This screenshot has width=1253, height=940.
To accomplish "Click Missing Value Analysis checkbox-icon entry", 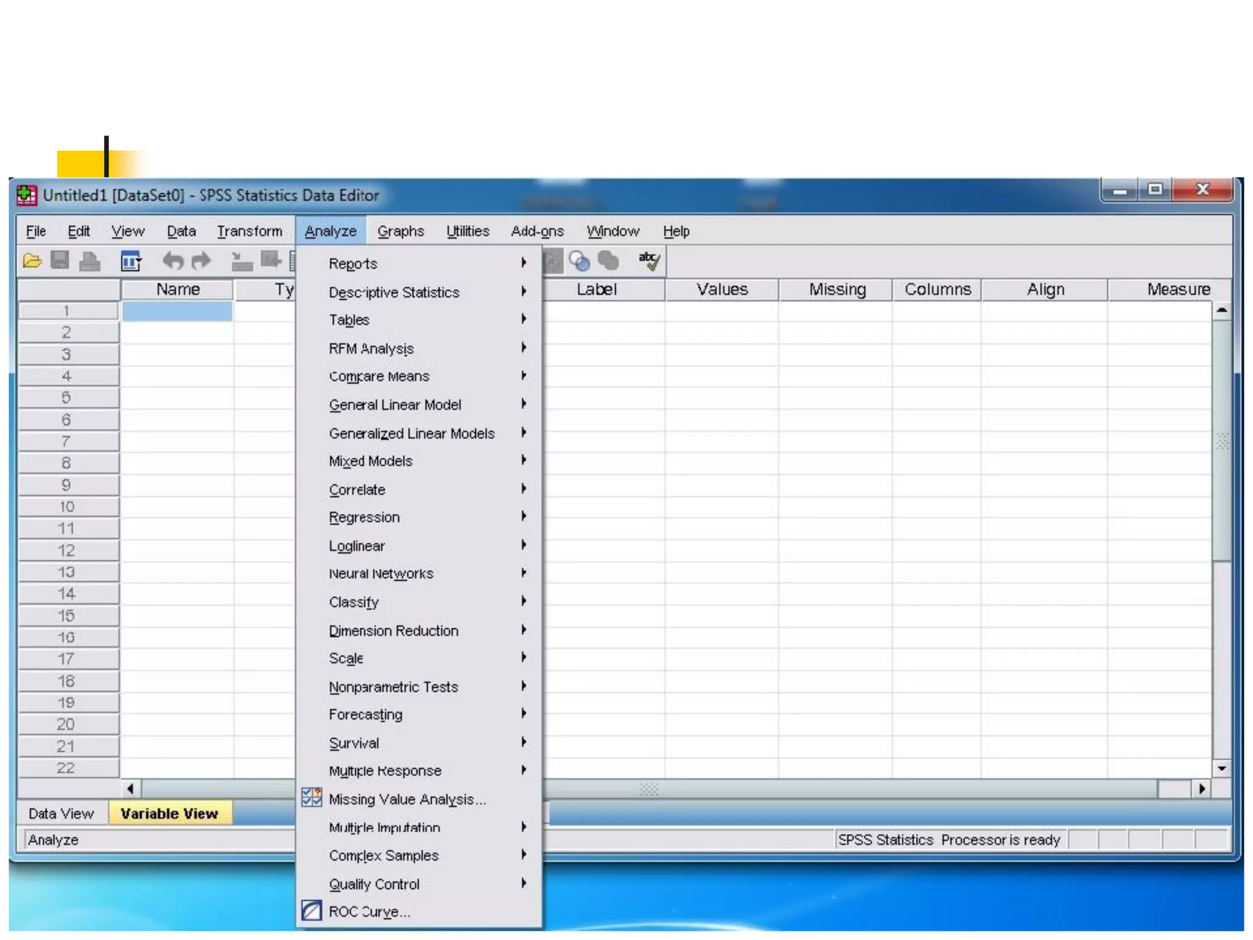I will [407, 799].
